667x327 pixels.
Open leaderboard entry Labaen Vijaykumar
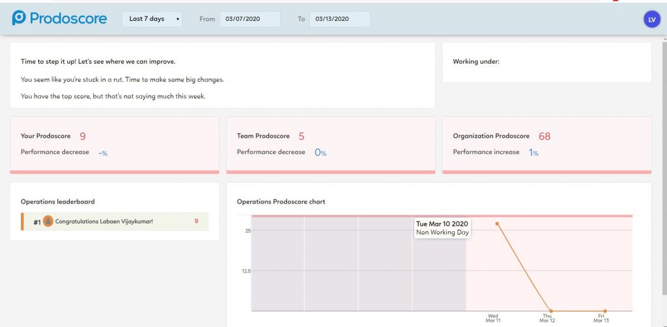click(x=115, y=221)
